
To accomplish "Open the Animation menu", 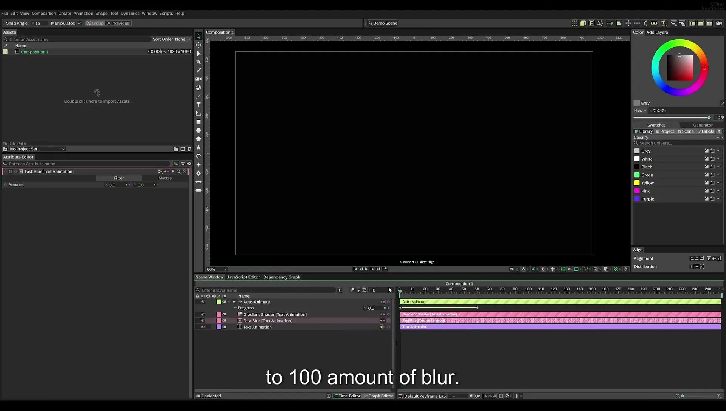I will click(83, 13).
